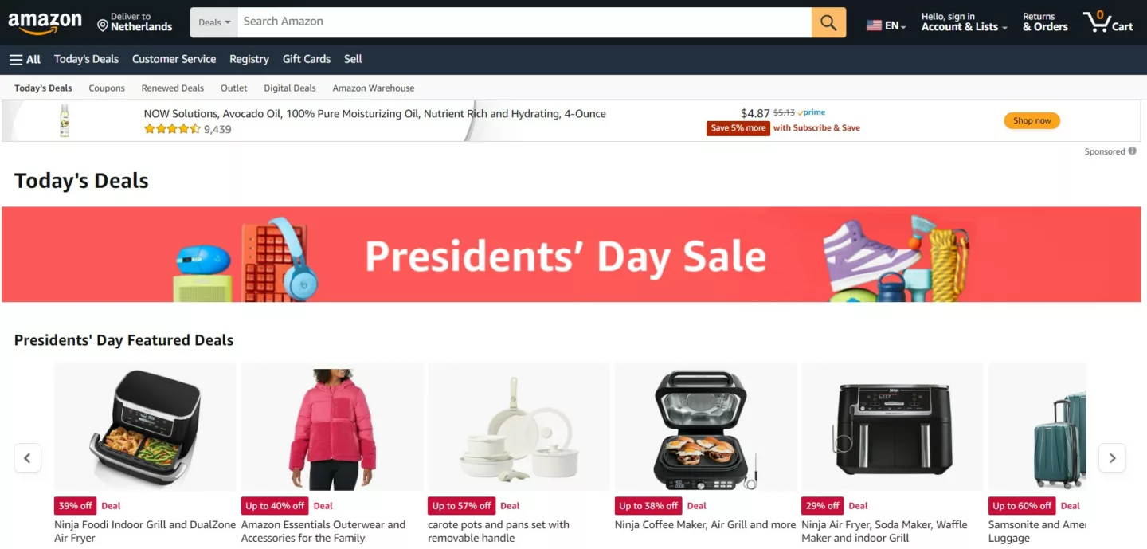
Task: Open the shopping Cart icon
Action: (x=1108, y=22)
